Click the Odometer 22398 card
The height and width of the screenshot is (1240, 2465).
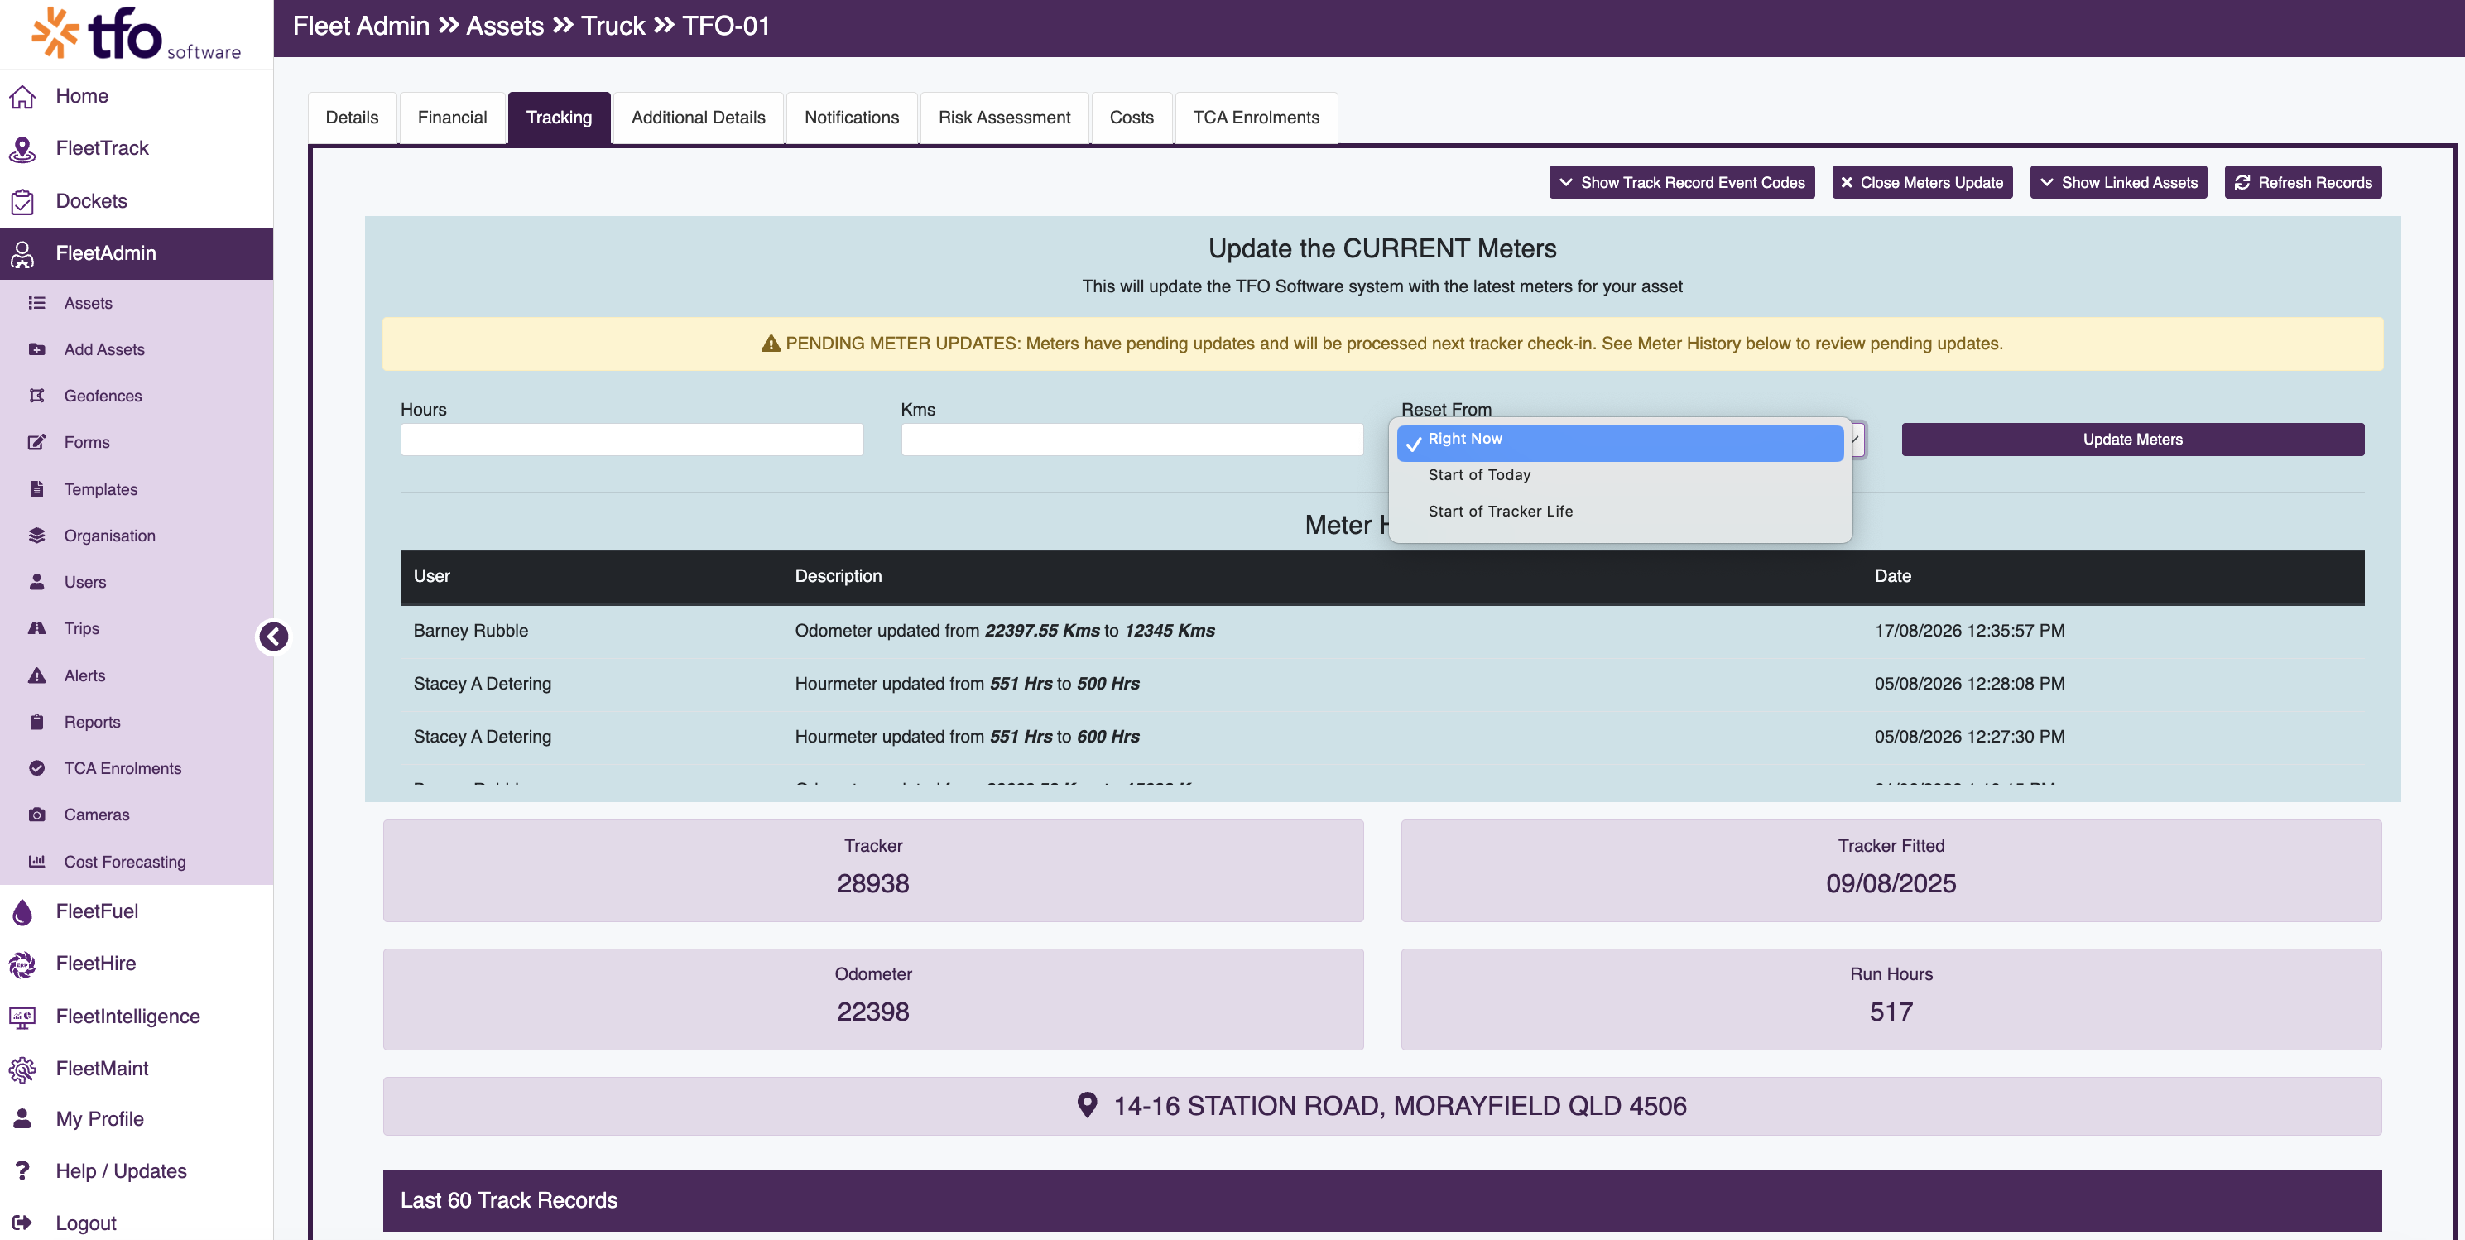tap(873, 1000)
